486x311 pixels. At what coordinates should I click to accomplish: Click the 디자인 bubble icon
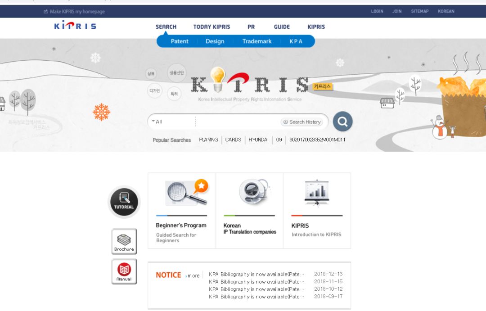(154, 90)
